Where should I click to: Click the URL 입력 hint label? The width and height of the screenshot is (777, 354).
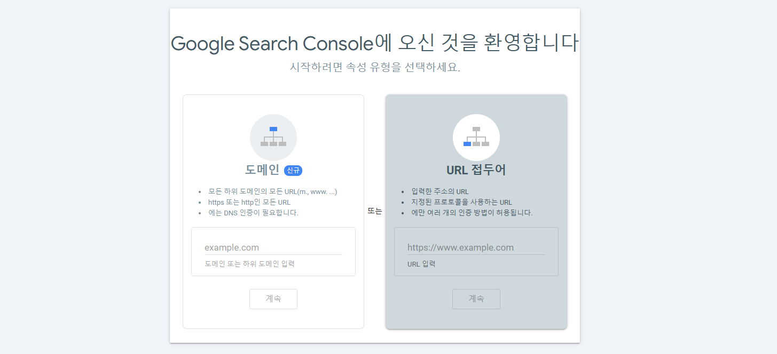coord(421,264)
